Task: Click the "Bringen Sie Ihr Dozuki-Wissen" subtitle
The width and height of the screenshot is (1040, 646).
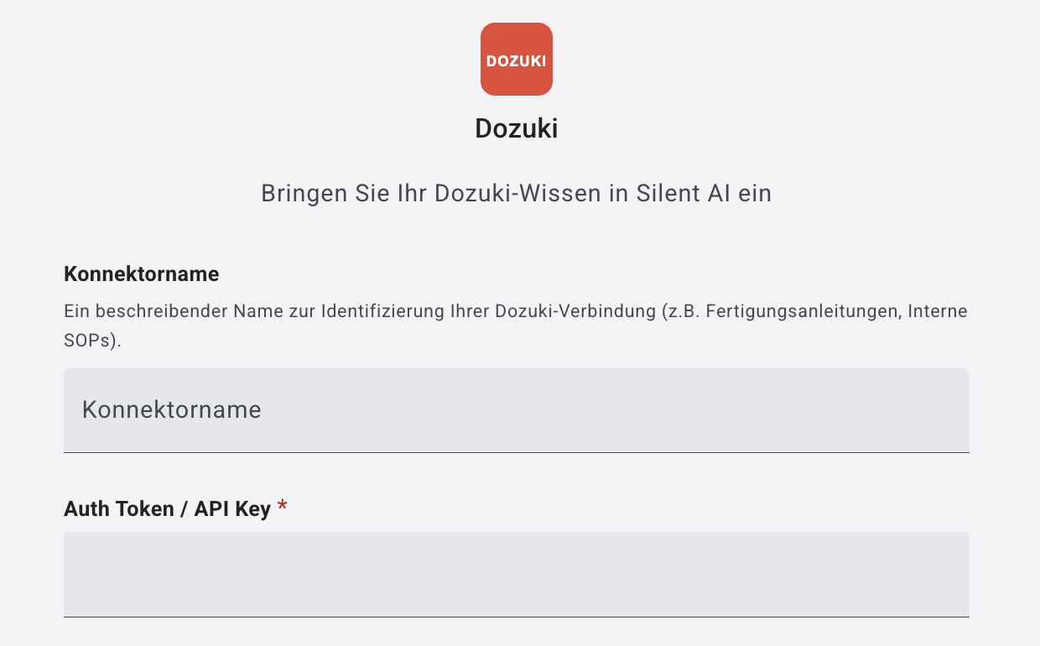Action: (516, 194)
